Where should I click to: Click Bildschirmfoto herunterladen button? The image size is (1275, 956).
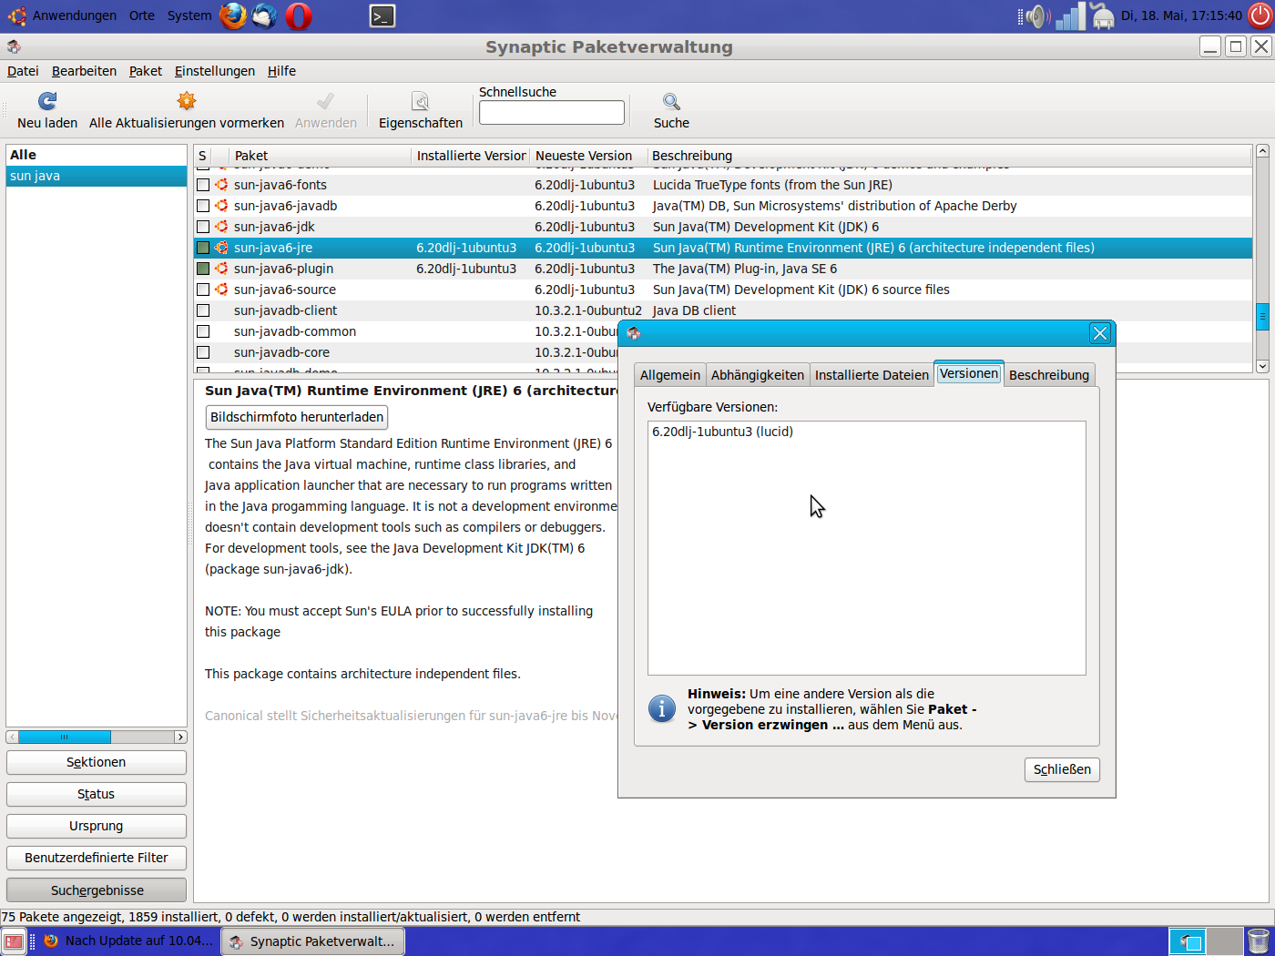tap(297, 417)
